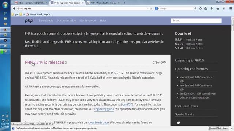The image size is (234, 131).
Task: Open a new tab with the plus button
Action: 124,3
